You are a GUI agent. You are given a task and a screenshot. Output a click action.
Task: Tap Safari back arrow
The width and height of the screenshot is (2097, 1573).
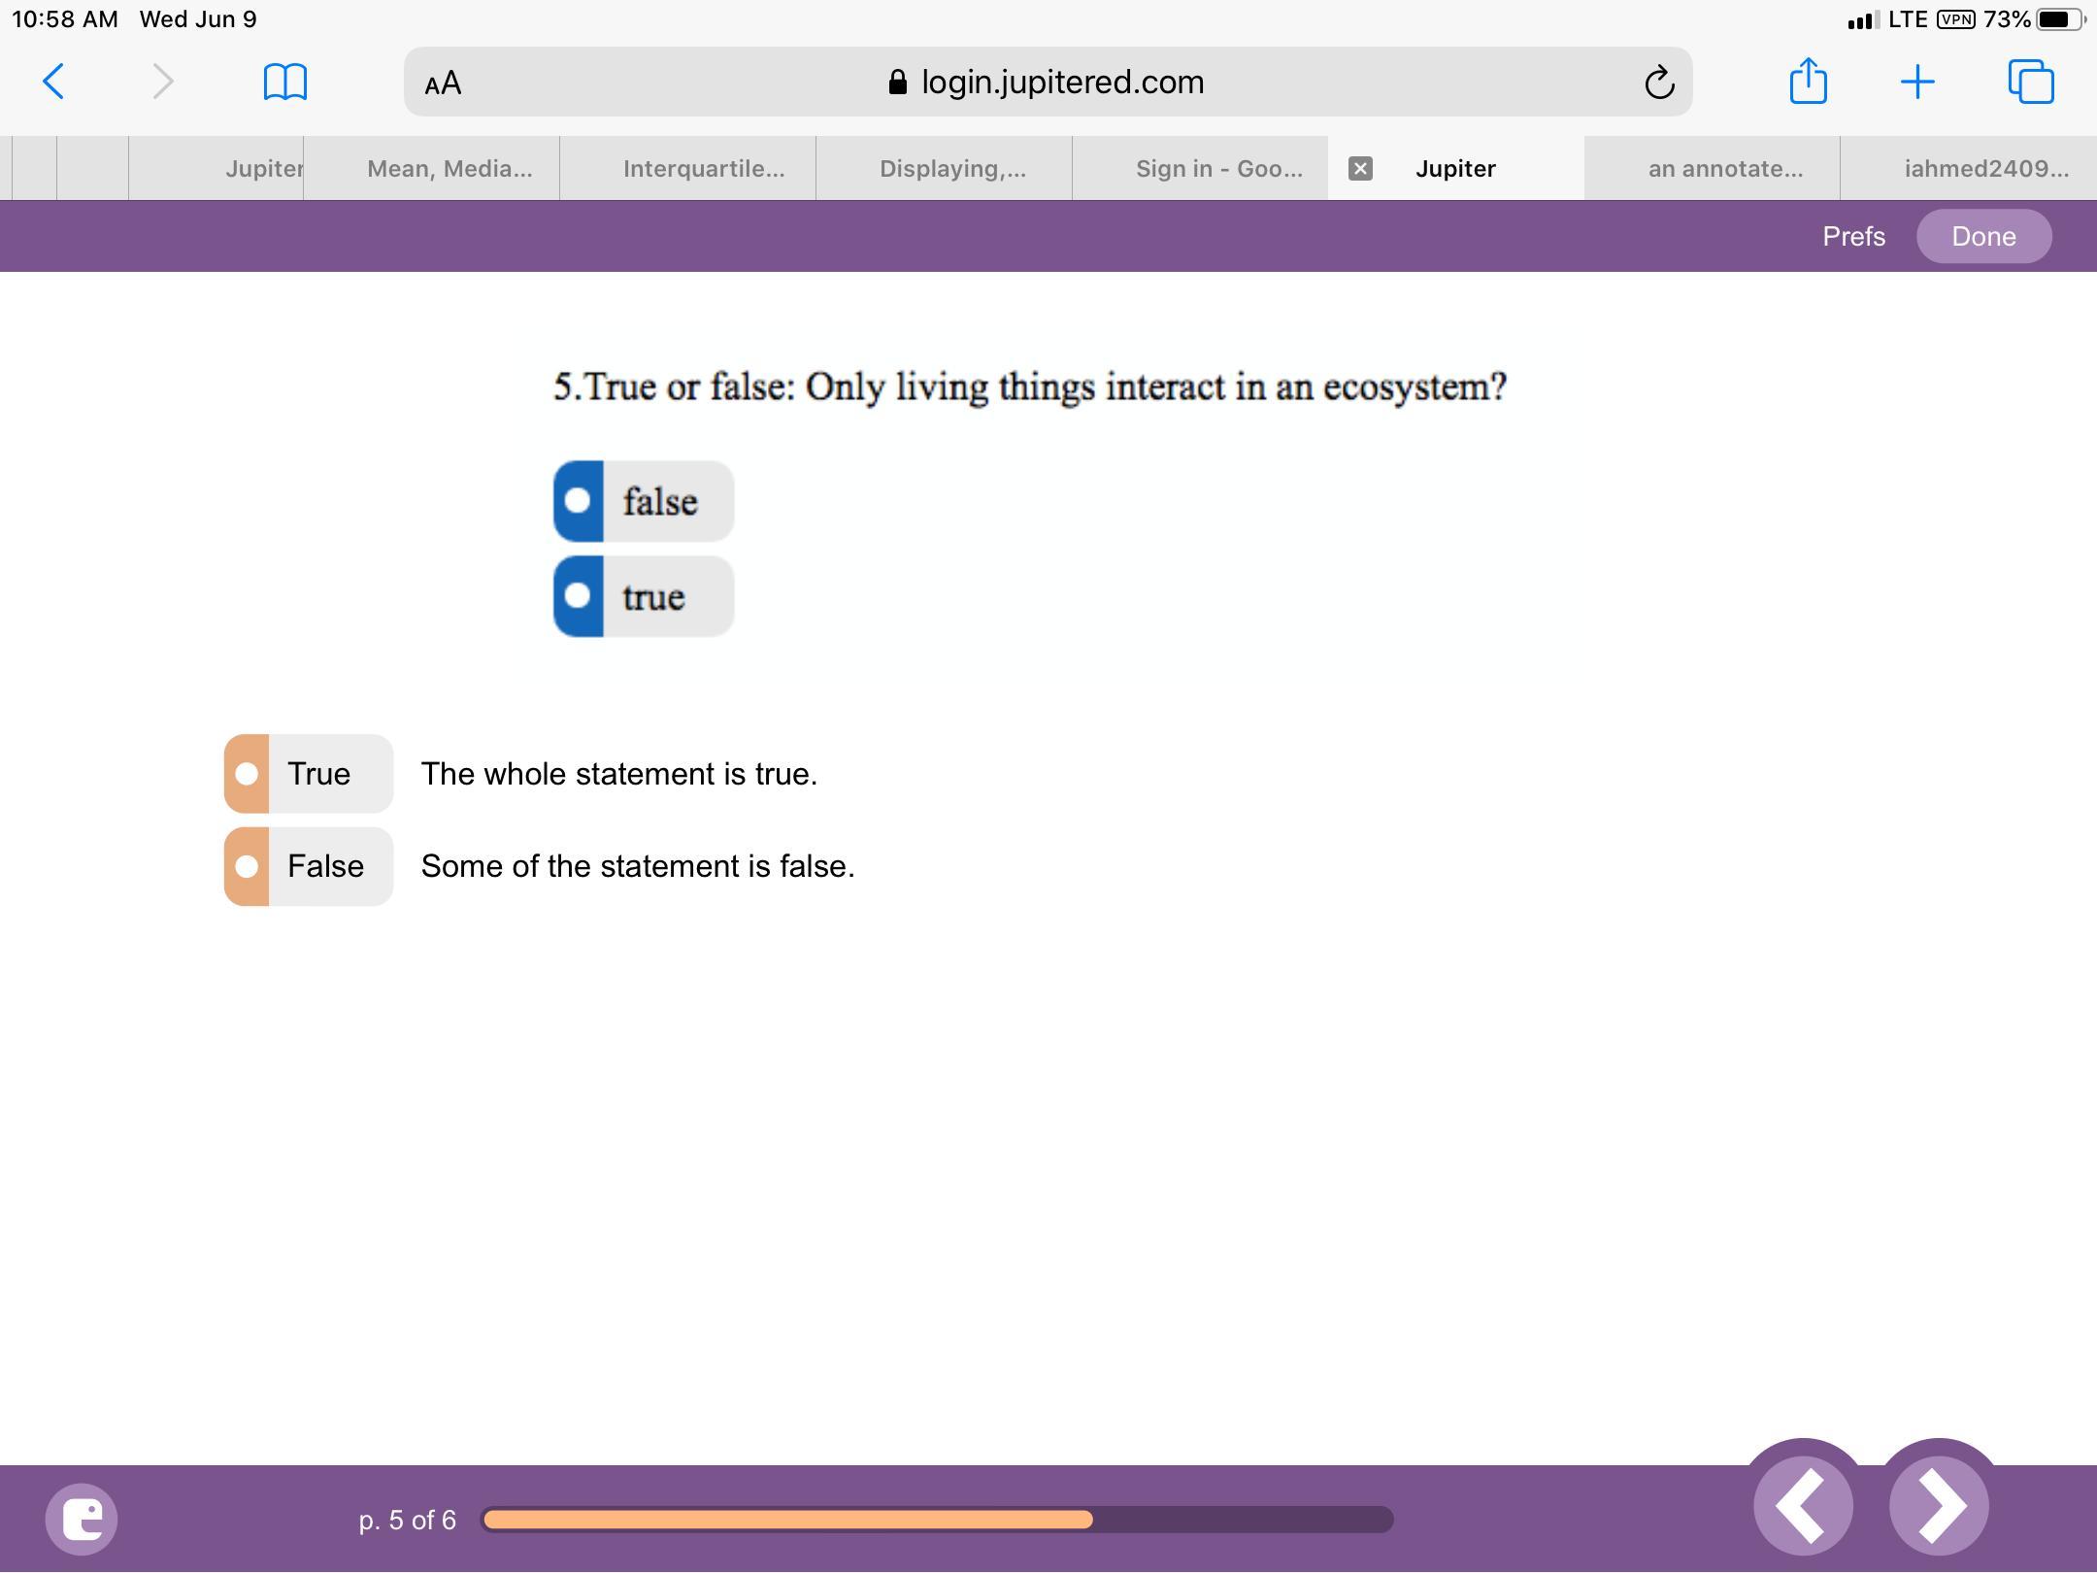(x=54, y=82)
